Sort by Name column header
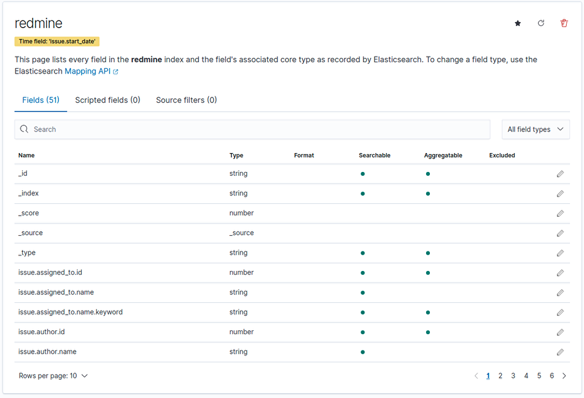The height and width of the screenshot is (398, 584). click(26, 155)
